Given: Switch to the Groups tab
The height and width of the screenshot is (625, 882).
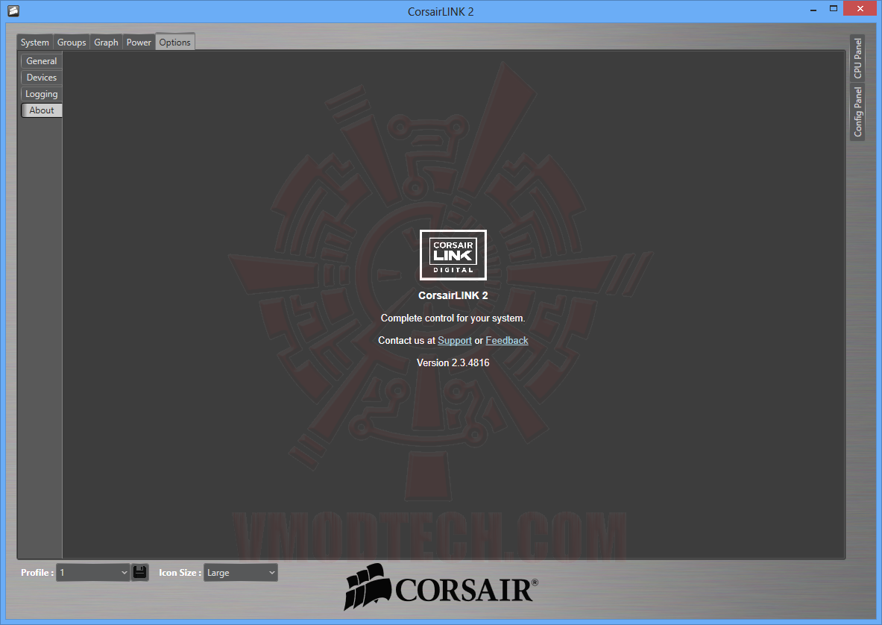Looking at the screenshot, I should pyautogui.click(x=72, y=43).
